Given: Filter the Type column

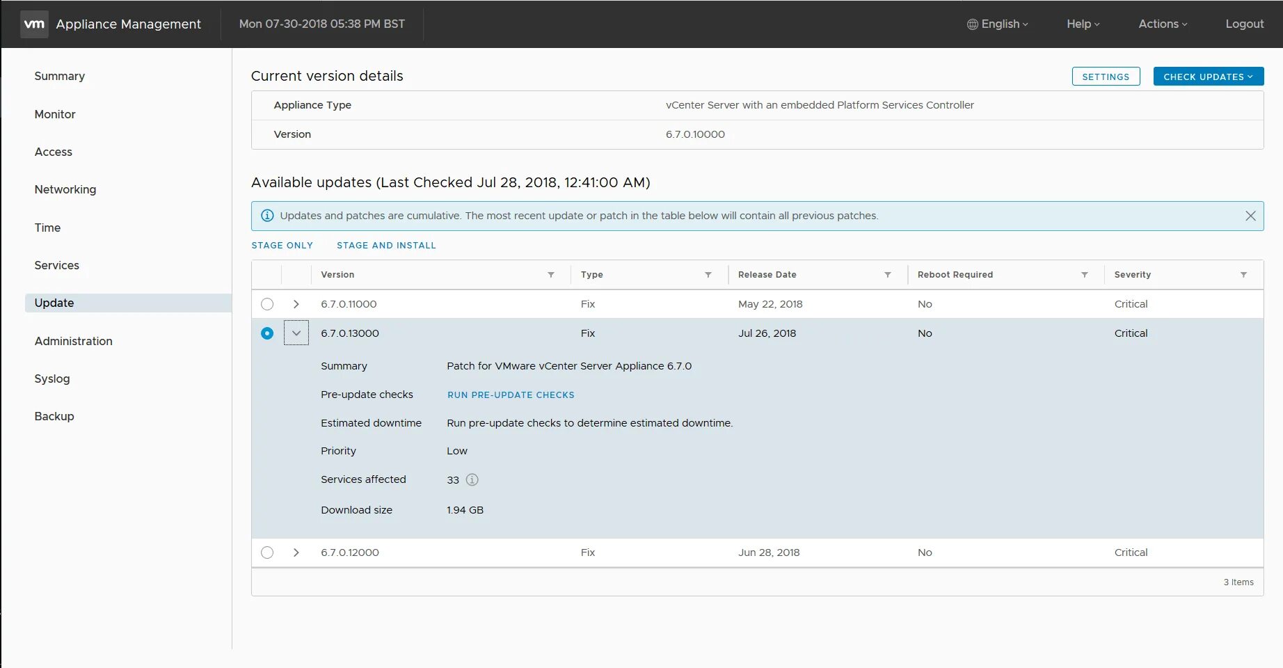Looking at the screenshot, I should point(708,275).
